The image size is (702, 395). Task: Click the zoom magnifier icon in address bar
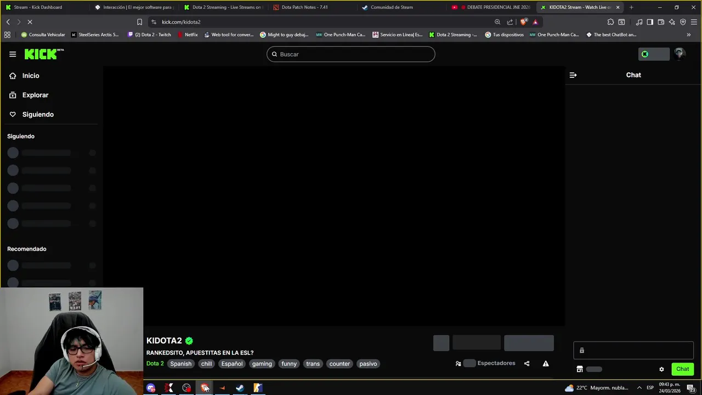pos(497,22)
